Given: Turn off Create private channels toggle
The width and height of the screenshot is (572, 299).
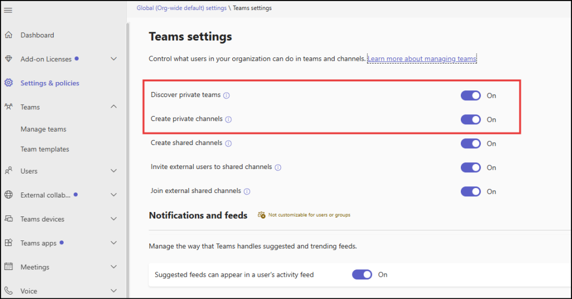Looking at the screenshot, I should pyautogui.click(x=470, y=119).
